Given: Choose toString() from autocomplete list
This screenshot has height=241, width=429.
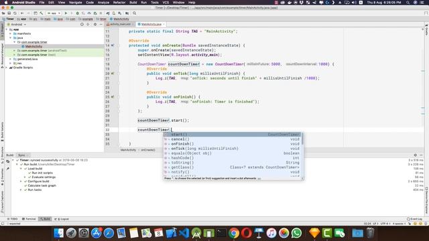Looking at the screenshot, I should pyautogui.click(x=233, y=163).
